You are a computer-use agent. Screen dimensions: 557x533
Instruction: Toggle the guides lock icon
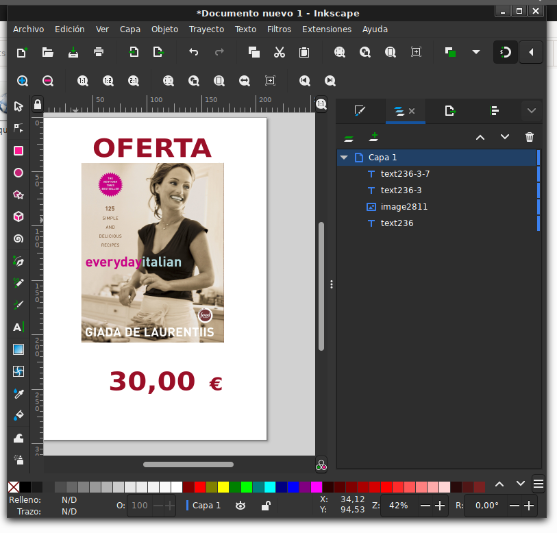(x=37, y=104)
